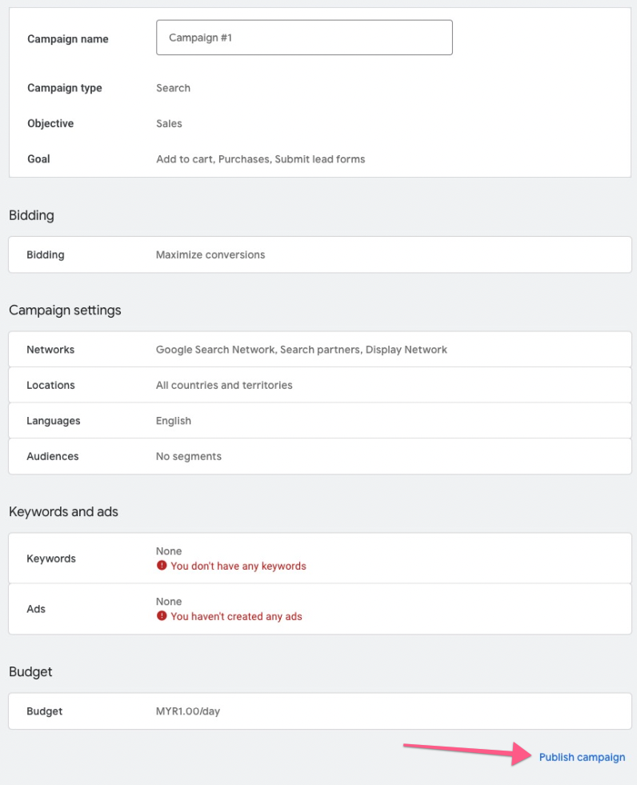Click the Campaign type value Search
The image size is (637, 785).
coord(174,88)
